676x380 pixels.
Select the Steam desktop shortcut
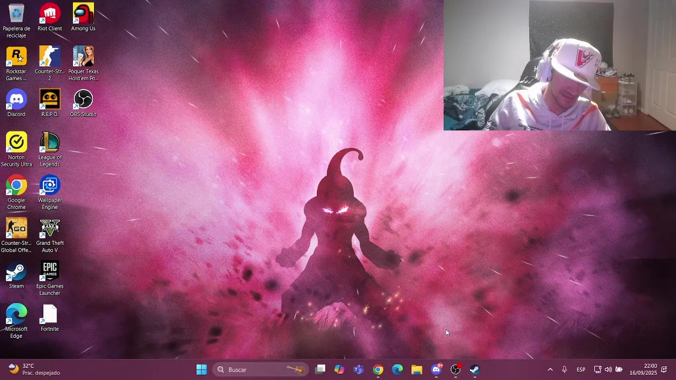[x=16, y=275]
